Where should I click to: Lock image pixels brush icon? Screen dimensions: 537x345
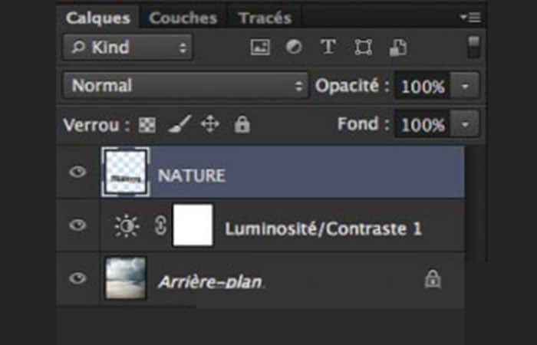point(179,124)
